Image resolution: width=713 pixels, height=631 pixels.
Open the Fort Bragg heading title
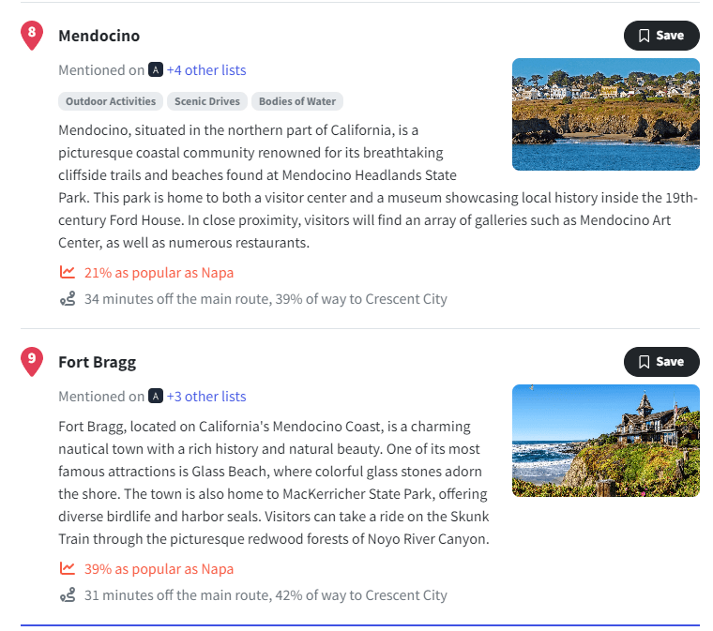[97, 362]
